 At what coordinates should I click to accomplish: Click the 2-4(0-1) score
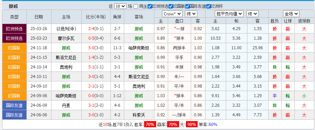click(x=96, y=29)
